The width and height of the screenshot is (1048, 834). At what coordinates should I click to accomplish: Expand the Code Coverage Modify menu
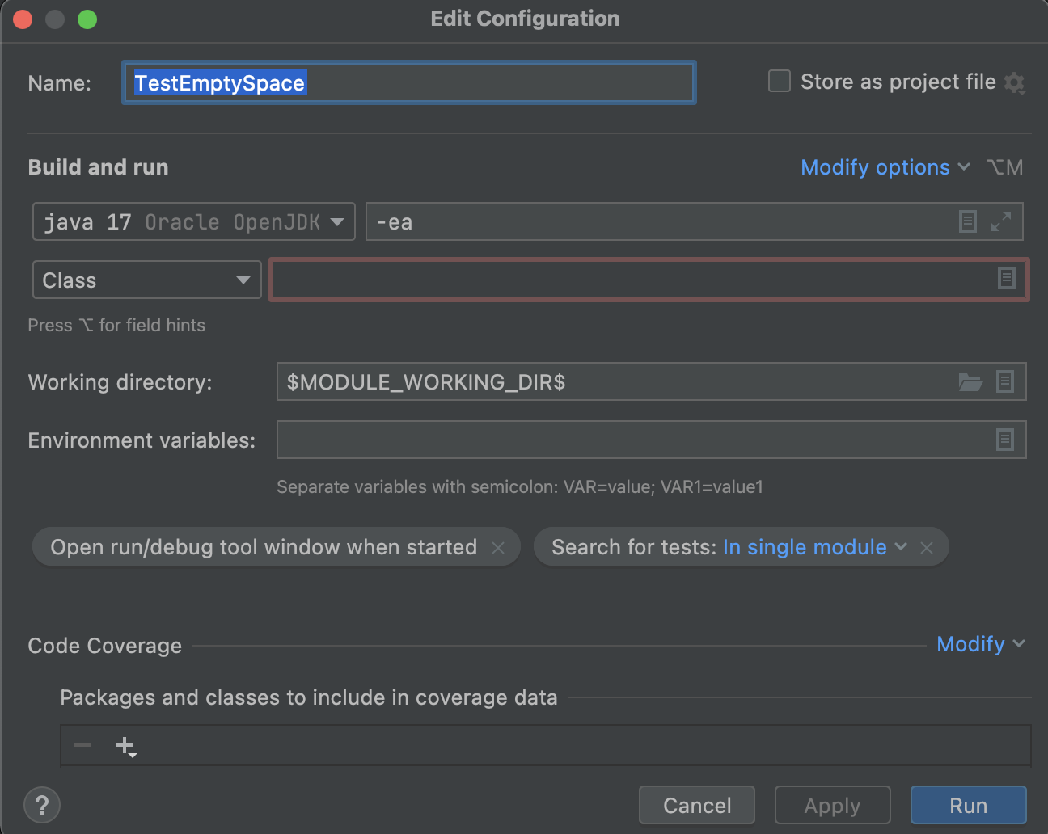979,644
